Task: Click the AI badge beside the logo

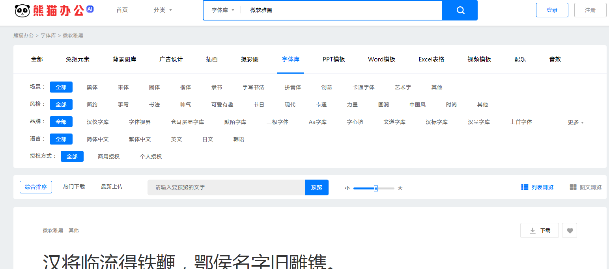Action: tap(90, 9)
